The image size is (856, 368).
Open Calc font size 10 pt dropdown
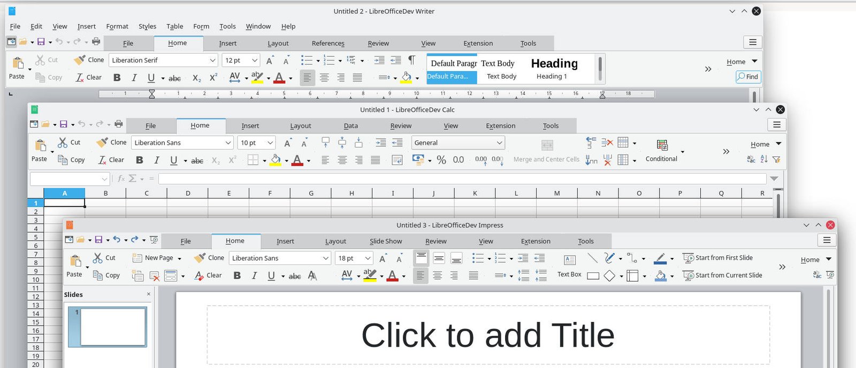(270, 143)
